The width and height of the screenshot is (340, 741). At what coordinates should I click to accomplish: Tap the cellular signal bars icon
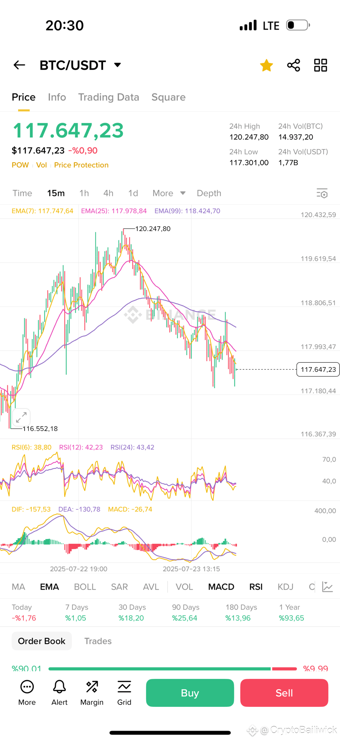coord(248,25)
